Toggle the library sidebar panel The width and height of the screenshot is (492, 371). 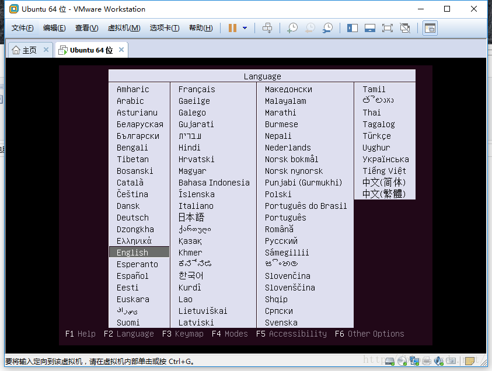(x=353, y=28)
